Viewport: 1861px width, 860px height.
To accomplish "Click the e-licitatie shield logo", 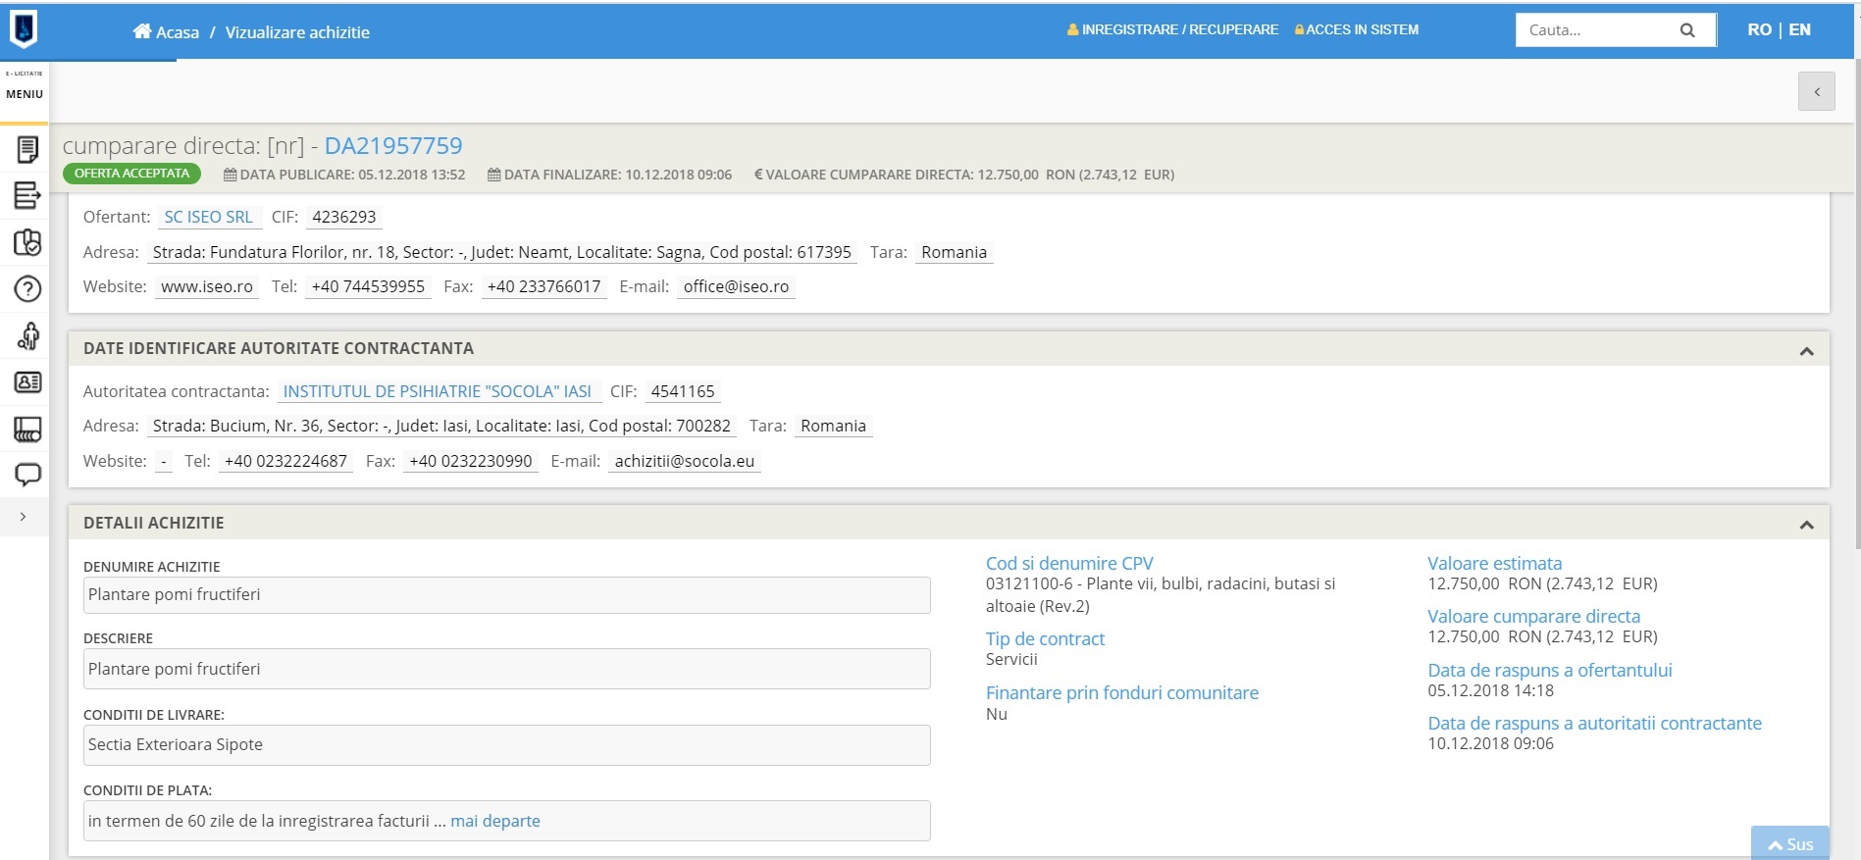I will pyautogui.click(x=24, y=29).
